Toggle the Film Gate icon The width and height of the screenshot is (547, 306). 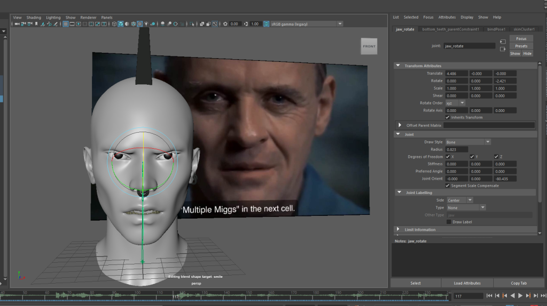click(x=72, y=24)
